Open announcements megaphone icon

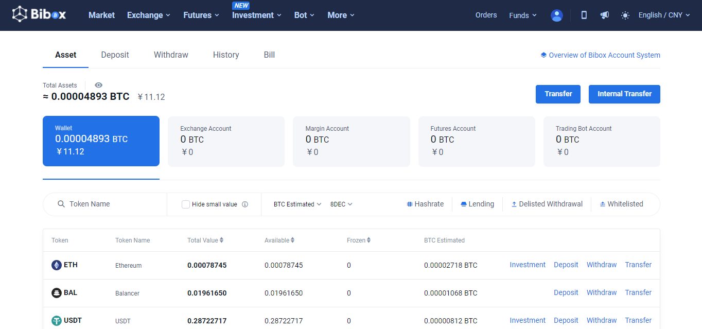point(604,15)
